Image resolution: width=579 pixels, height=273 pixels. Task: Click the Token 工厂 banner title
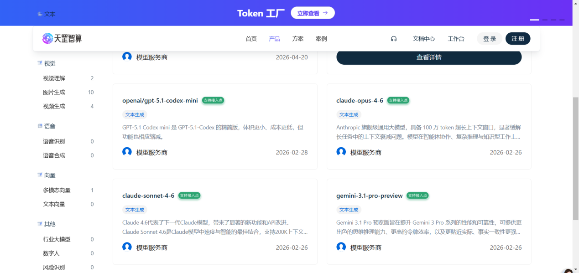pyautogui.click(x=261, y=13)
